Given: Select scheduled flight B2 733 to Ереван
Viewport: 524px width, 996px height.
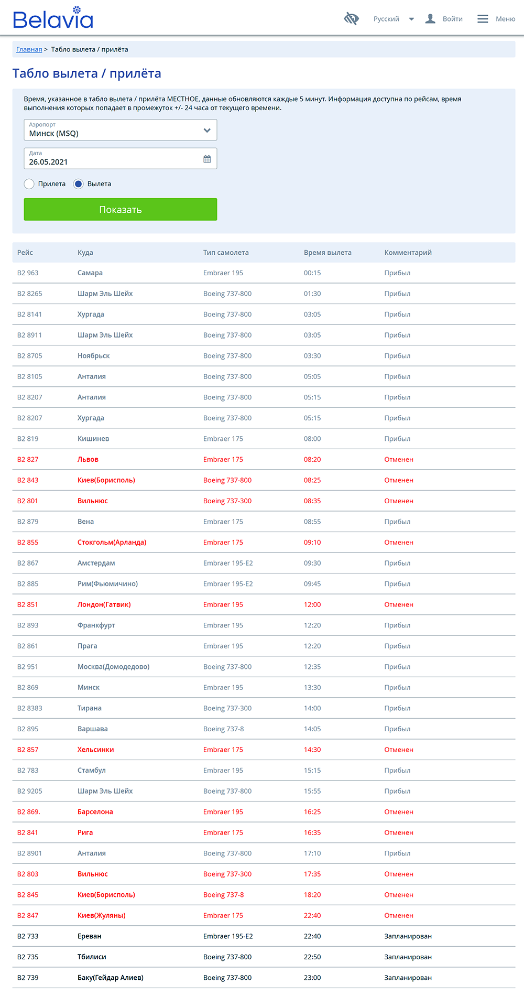Looking at the screenshot, I should (89, 936).
